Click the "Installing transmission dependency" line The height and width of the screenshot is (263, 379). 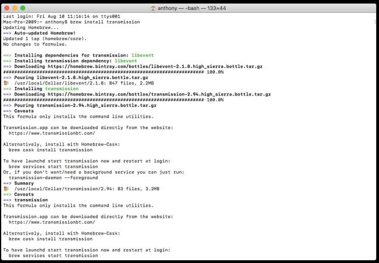70,61
